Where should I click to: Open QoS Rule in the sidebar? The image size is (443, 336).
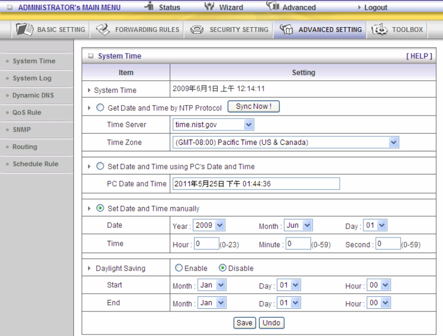[x=27, y=112]
